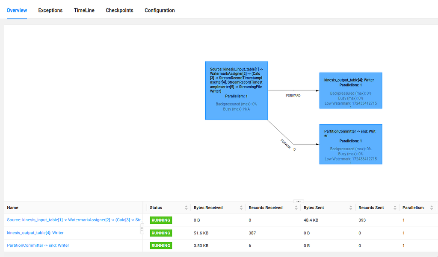Select the kinesis_output_table[4] Writer graph node
The width and height of the screenshot is (438, 257).
(x=351, y=91)
